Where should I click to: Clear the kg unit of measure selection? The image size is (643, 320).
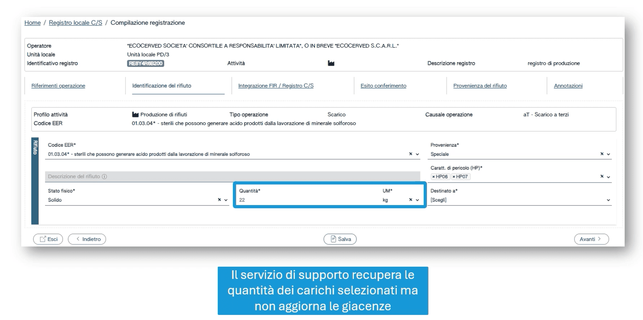point(410,200)
